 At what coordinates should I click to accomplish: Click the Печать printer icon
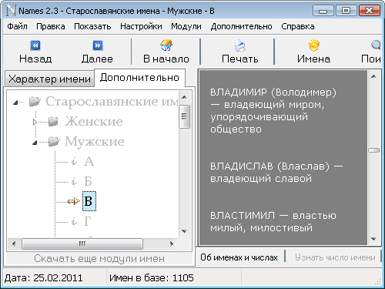240,45
